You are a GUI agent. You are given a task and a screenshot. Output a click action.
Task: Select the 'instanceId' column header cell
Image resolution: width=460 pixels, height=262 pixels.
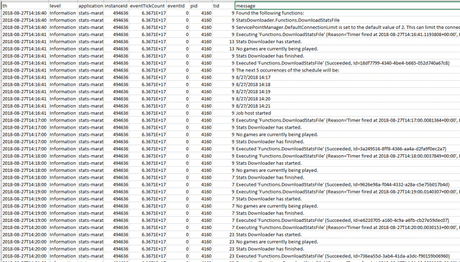tap(116, 6)
